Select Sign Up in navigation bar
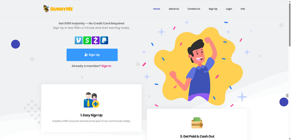Image resolution: width=291 pixels, height=140 pixels. [213, 9]
